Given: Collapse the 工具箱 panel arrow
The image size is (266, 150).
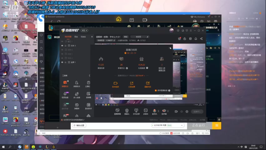Looking at the screenshot, I should (x=89, y=76).
